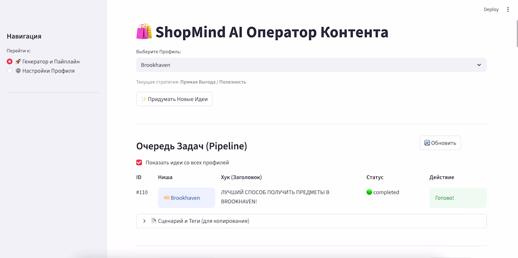Click the Хук (Заголовок) column header
The height and width of the screenshot is (258, 518).
point(241,177)
